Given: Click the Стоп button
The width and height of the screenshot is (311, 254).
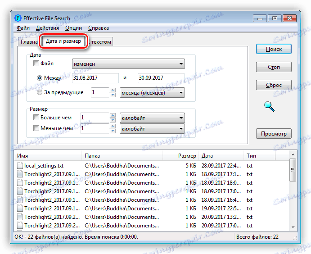Looking at the screenshot, I should click(x=274, y=67).
